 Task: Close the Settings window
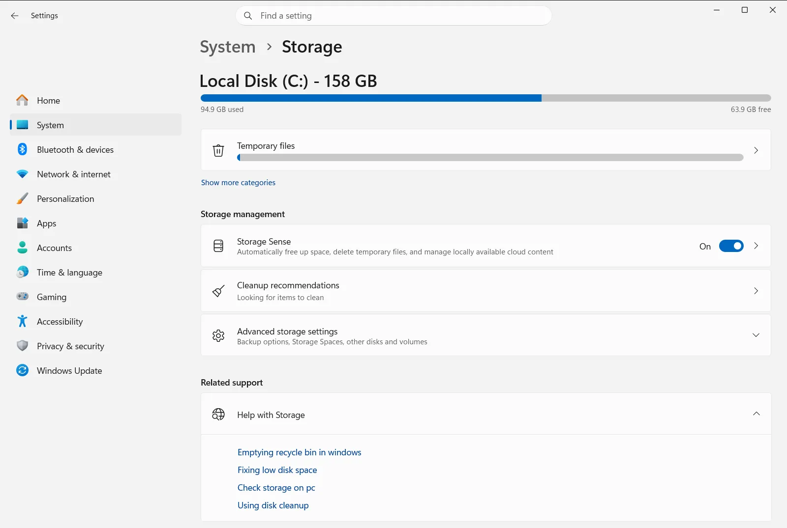(773, 10)
